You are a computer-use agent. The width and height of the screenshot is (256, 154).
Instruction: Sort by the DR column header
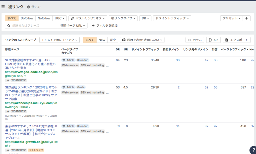click(118, 49)
